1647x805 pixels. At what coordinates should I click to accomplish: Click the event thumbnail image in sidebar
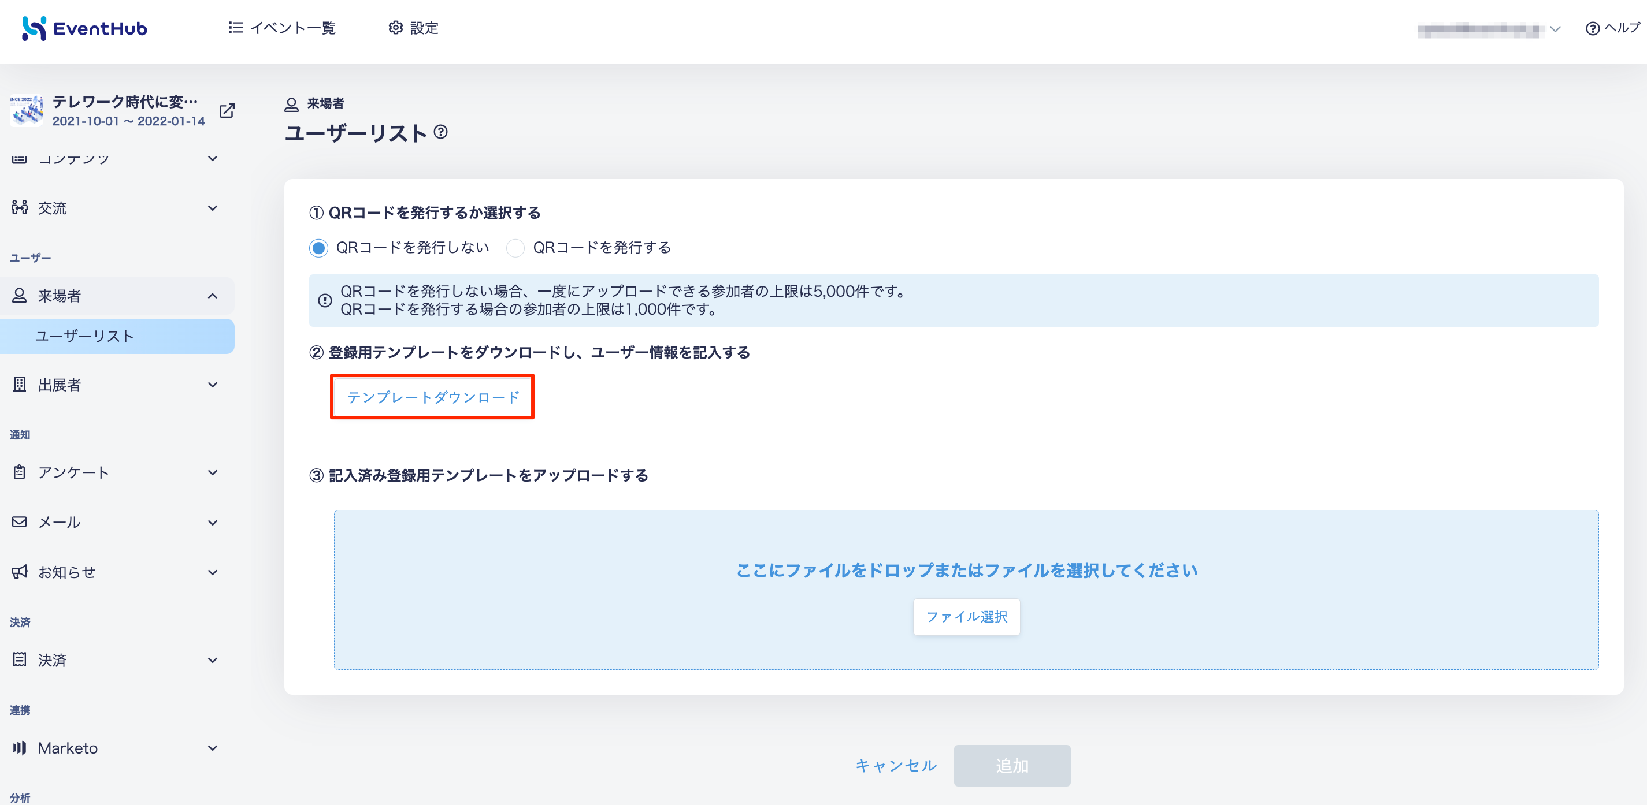[26, 110]
